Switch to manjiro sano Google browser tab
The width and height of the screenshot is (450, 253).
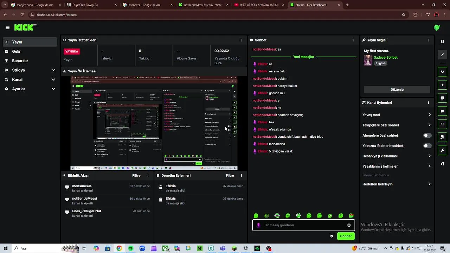click(x=36, y=5)
